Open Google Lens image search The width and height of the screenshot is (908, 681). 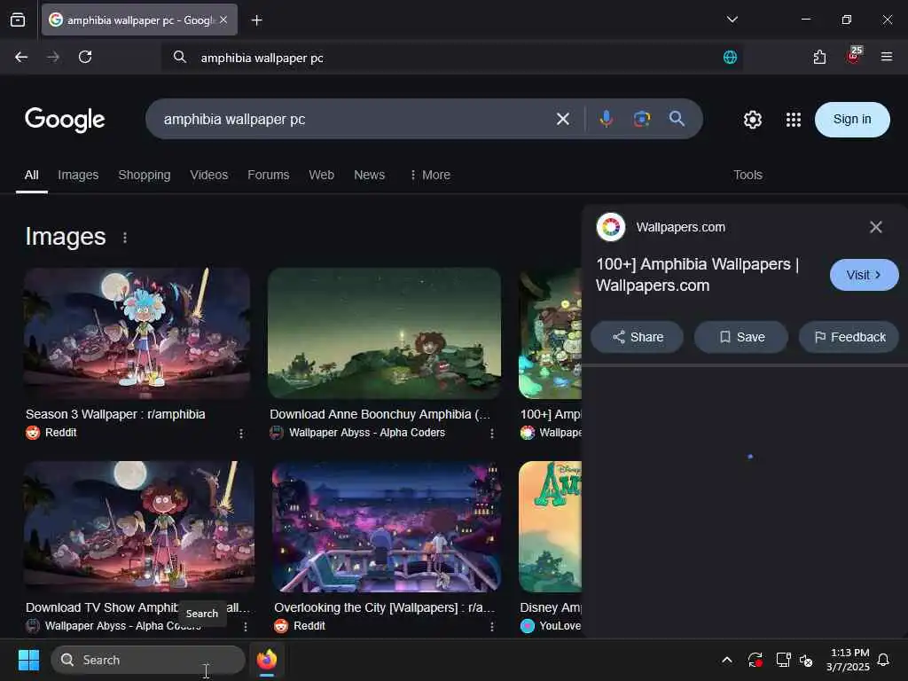642,119
